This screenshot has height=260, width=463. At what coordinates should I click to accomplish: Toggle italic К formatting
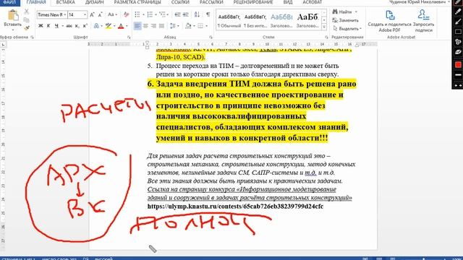[x=48, y=26]
